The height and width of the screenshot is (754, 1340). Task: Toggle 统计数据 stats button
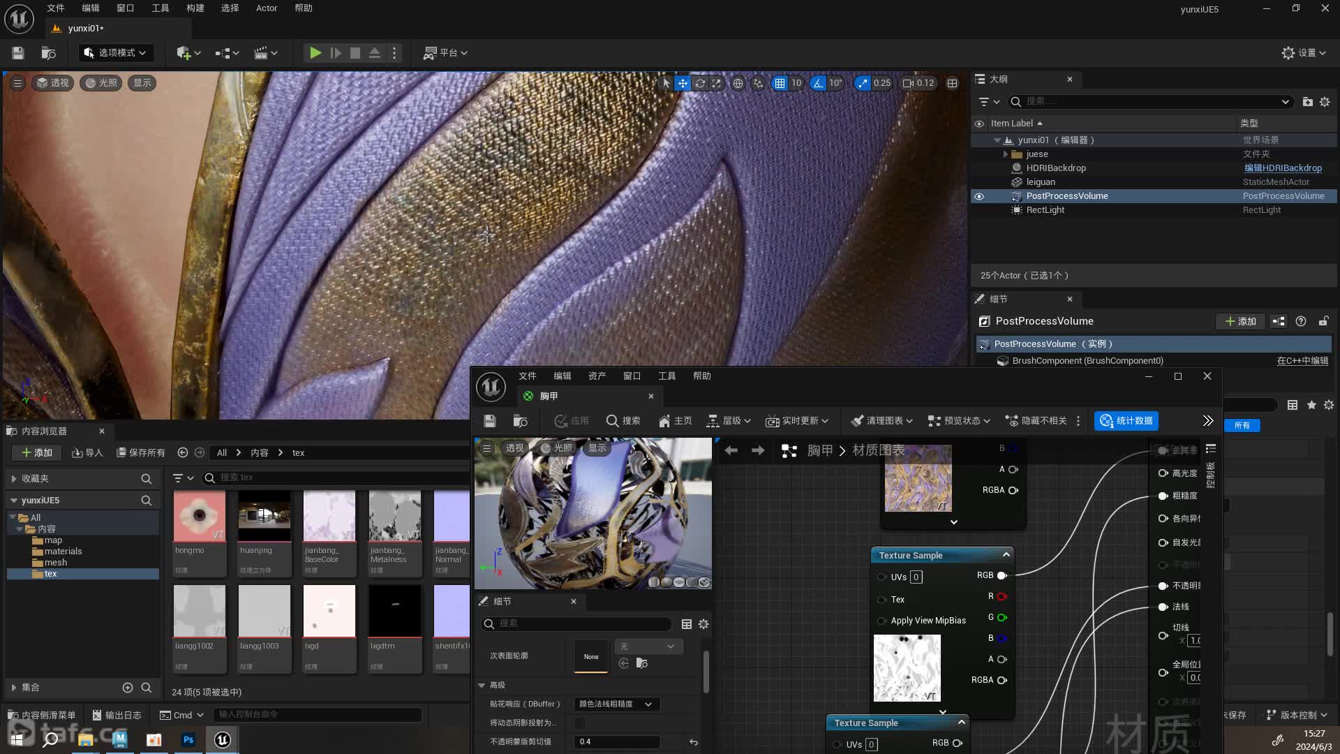1126,421
